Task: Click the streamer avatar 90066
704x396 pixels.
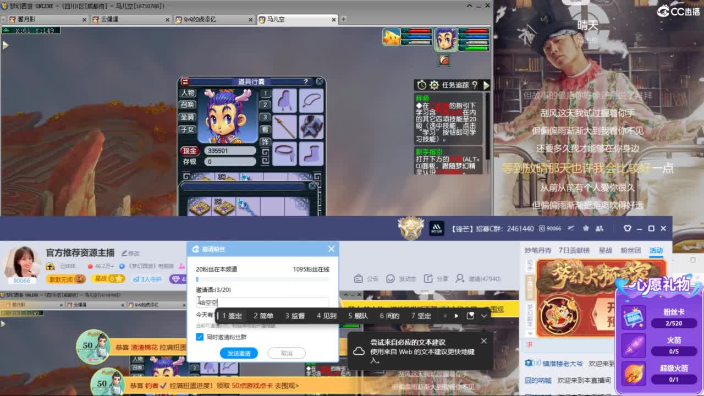Action: (22, 264)
